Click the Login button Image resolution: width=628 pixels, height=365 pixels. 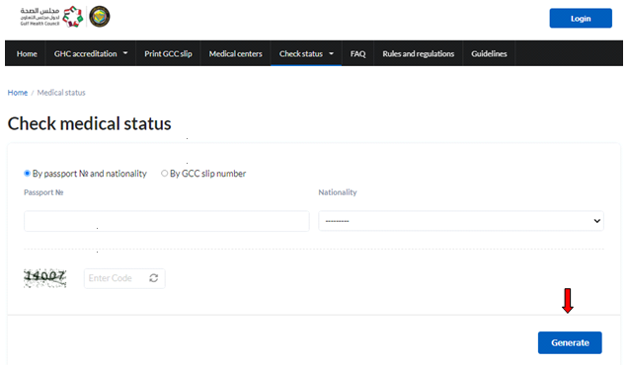pos(581,19)
